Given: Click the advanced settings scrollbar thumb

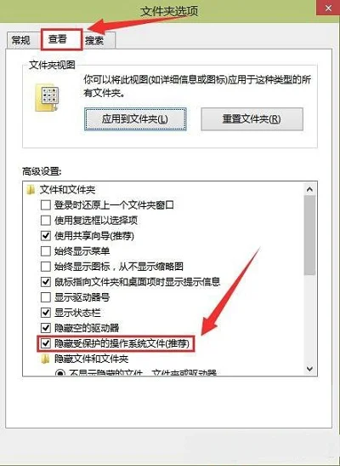Looking at the screenshot, I should point(309,235).
